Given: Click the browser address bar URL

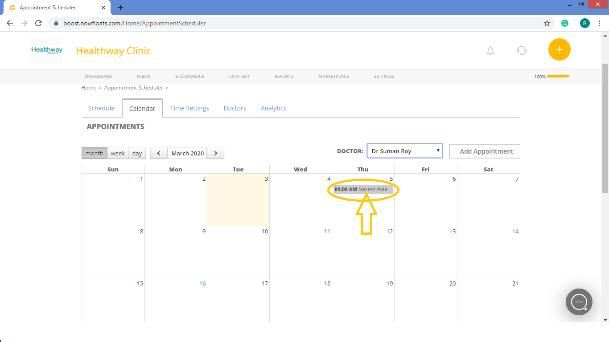Looking at the screenshot, I should click(135, 23).
